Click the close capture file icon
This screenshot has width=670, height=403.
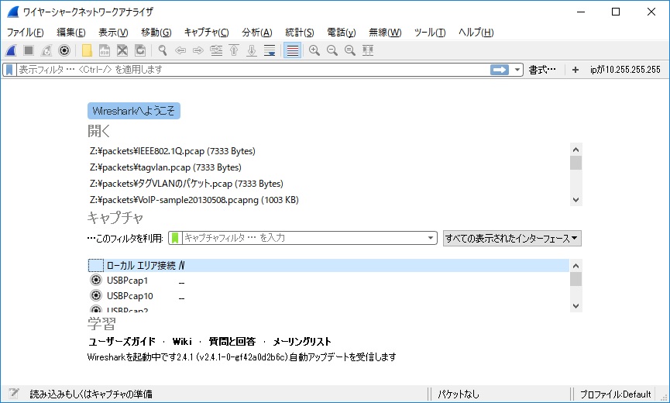pos(122,50)
